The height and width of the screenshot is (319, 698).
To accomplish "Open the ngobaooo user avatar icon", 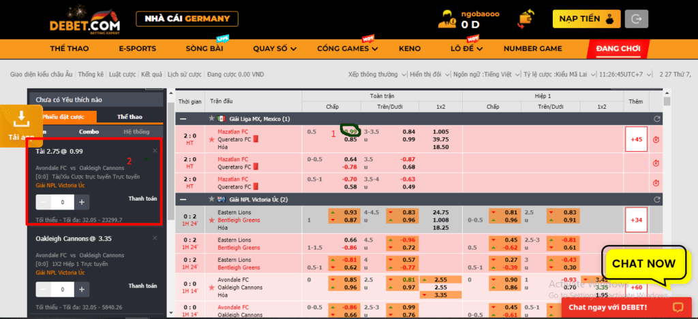I will [x=446, y=20].
